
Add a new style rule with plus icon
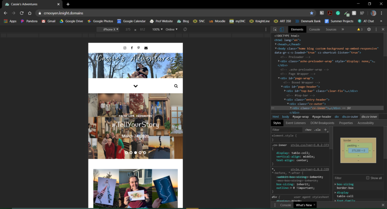pyautogui.click(x=325, y=129)
